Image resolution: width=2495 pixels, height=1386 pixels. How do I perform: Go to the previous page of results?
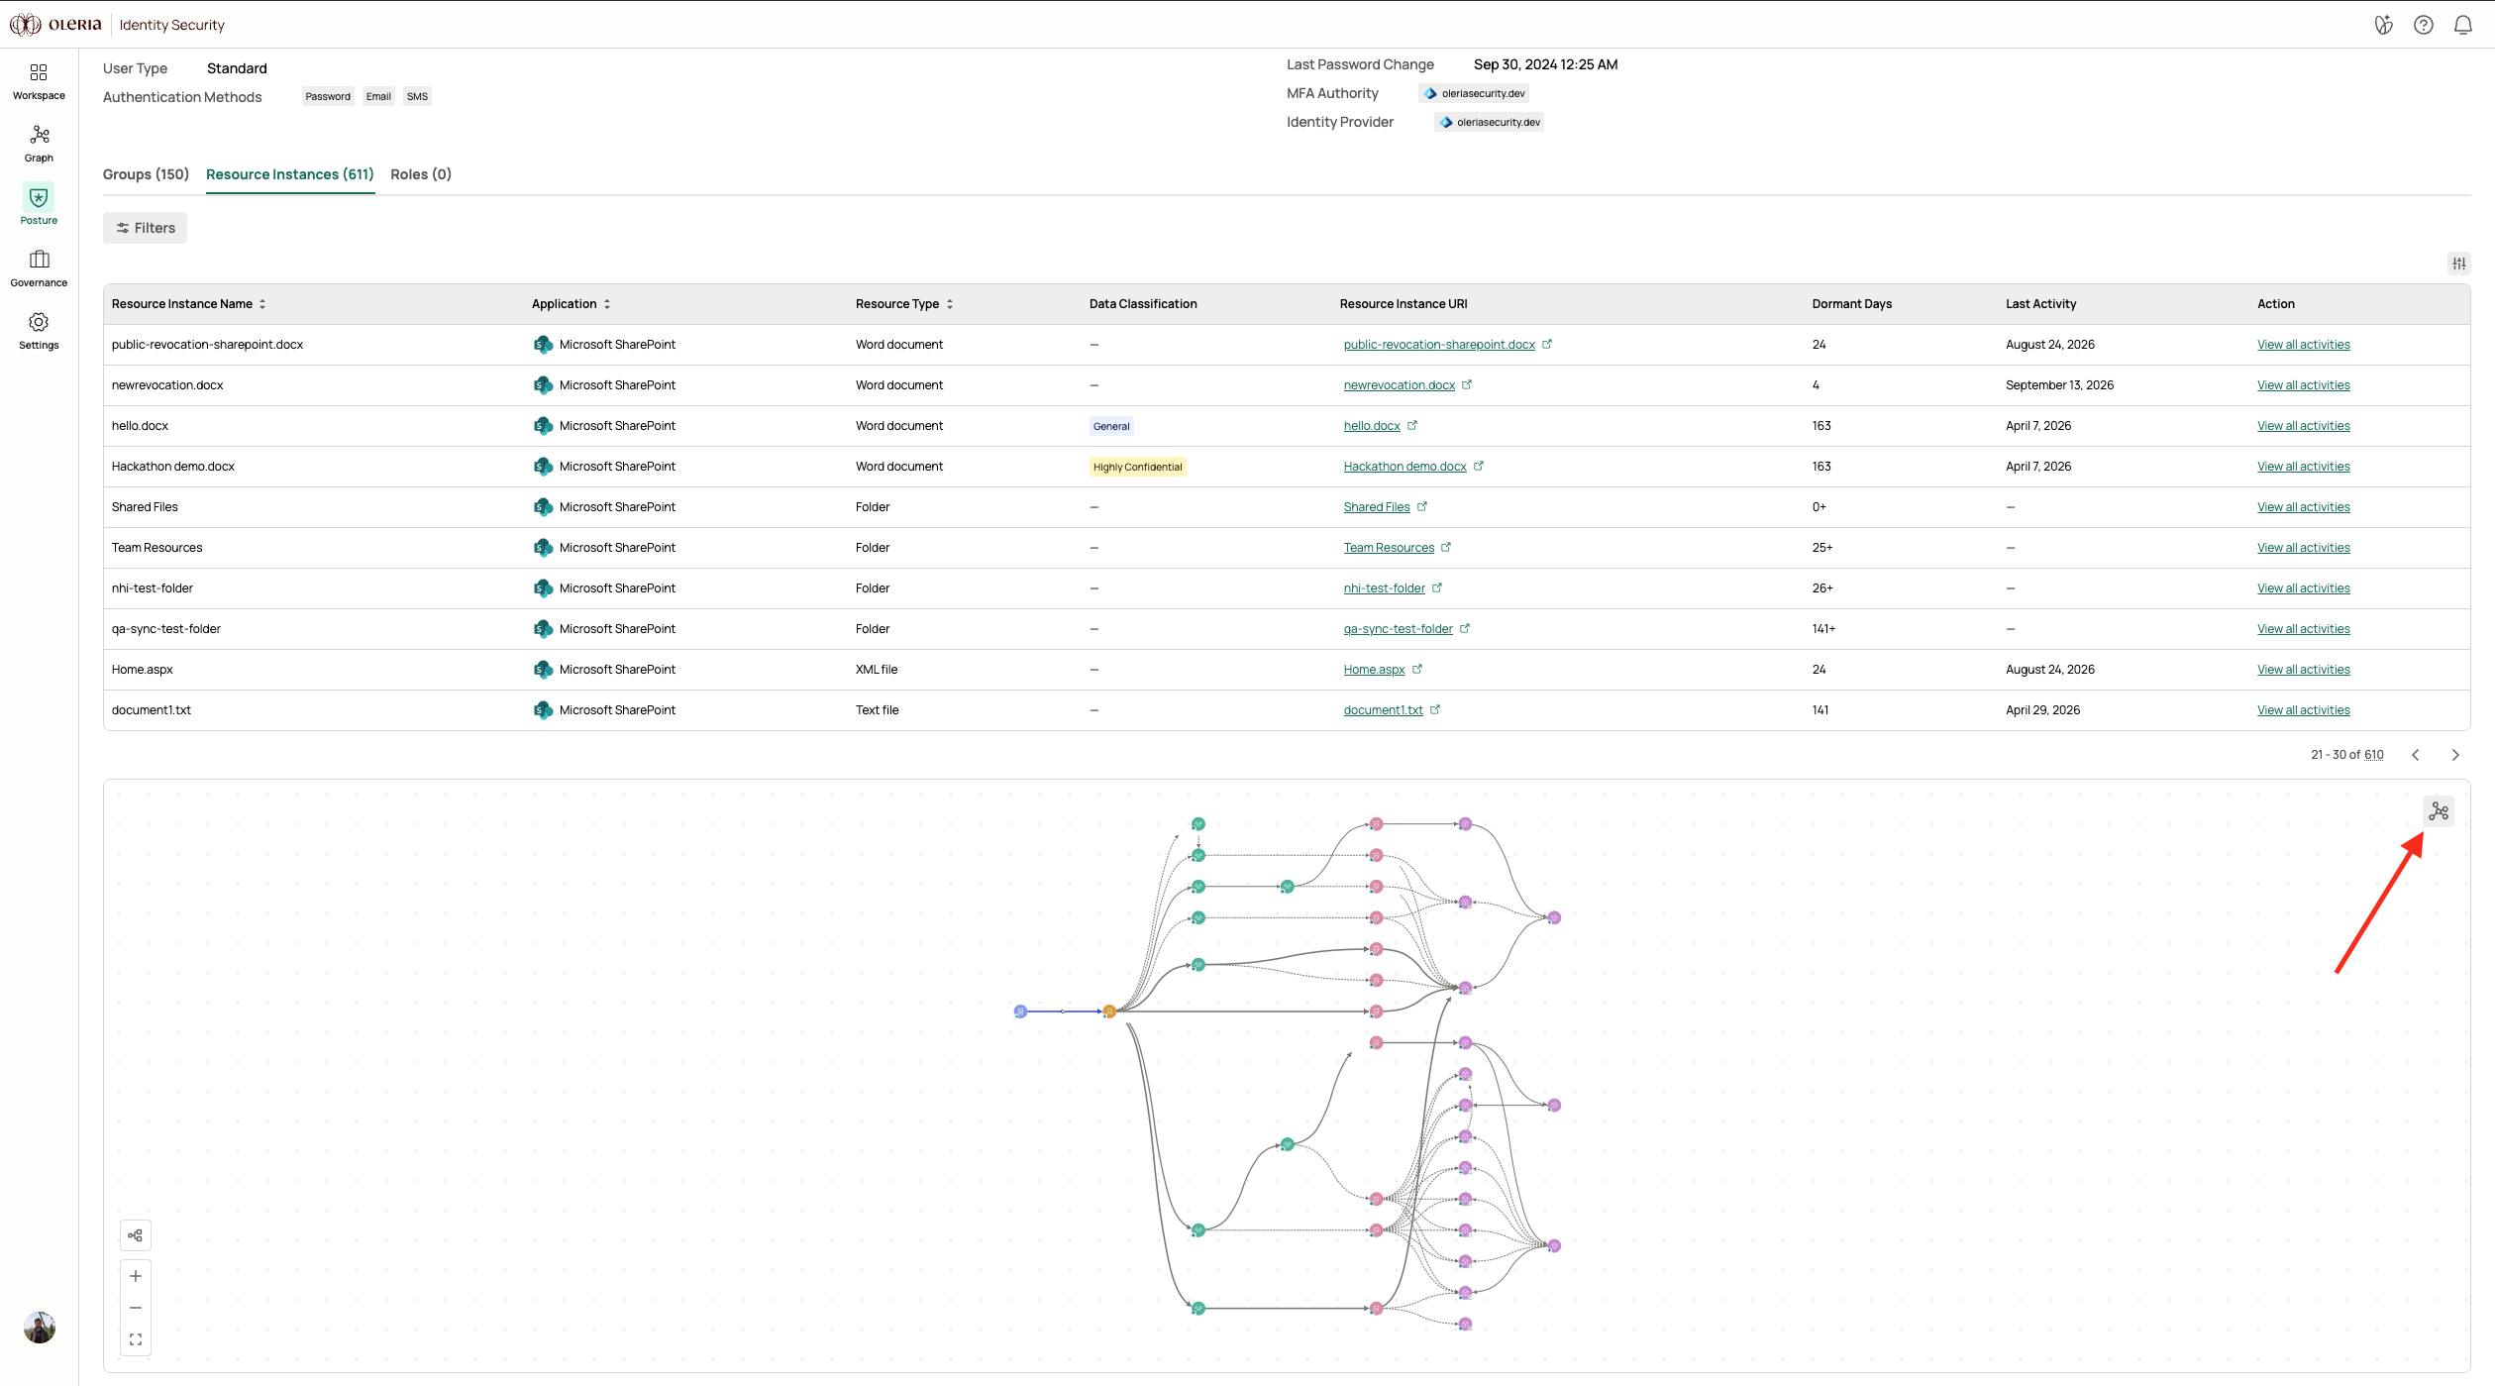tap(2416, 755)
